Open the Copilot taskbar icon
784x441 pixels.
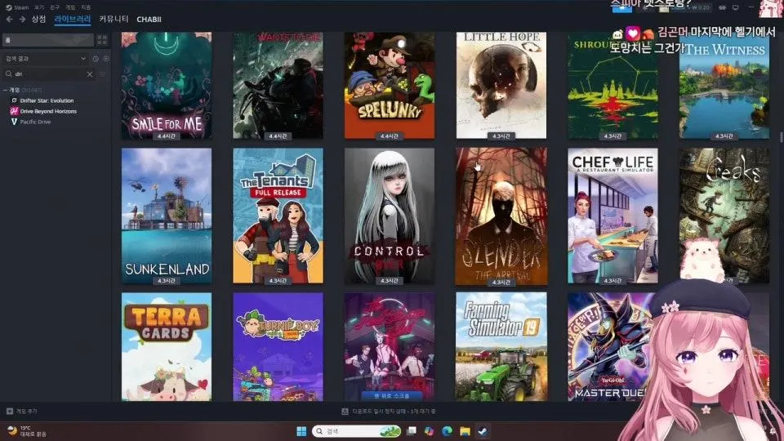429,431
